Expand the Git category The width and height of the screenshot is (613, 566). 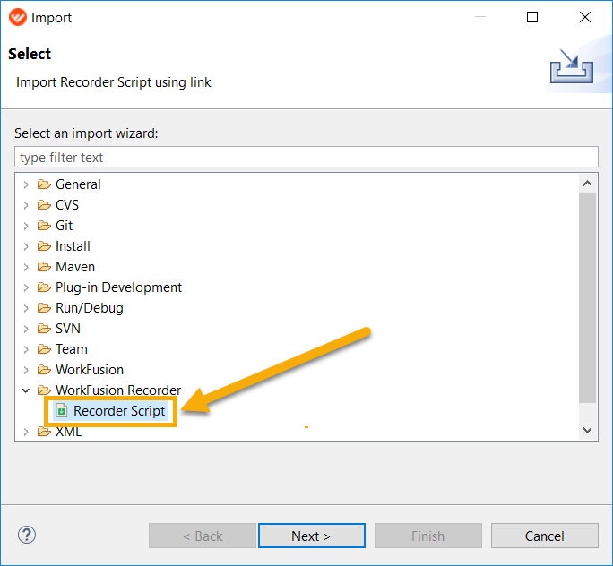[x=26, y=226]
